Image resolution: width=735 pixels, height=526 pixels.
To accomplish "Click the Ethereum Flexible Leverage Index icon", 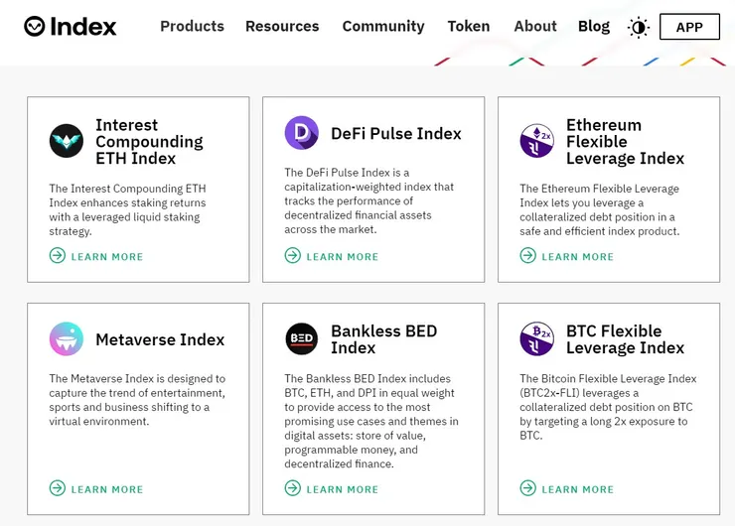I will [537, 141].
